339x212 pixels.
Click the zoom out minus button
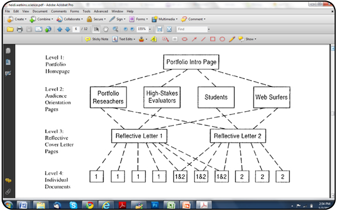pos(126,29)
